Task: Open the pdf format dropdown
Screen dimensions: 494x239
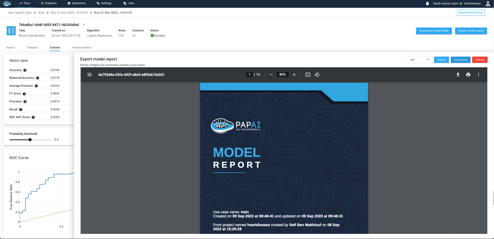Action: coord(420,60)
